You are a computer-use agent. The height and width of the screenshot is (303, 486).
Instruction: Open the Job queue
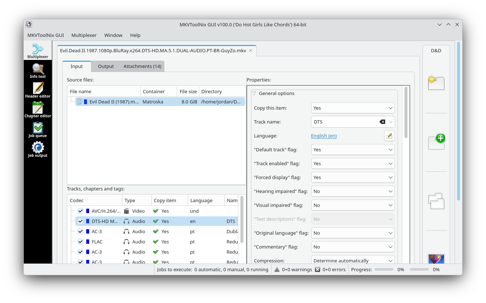click(38, 130)
